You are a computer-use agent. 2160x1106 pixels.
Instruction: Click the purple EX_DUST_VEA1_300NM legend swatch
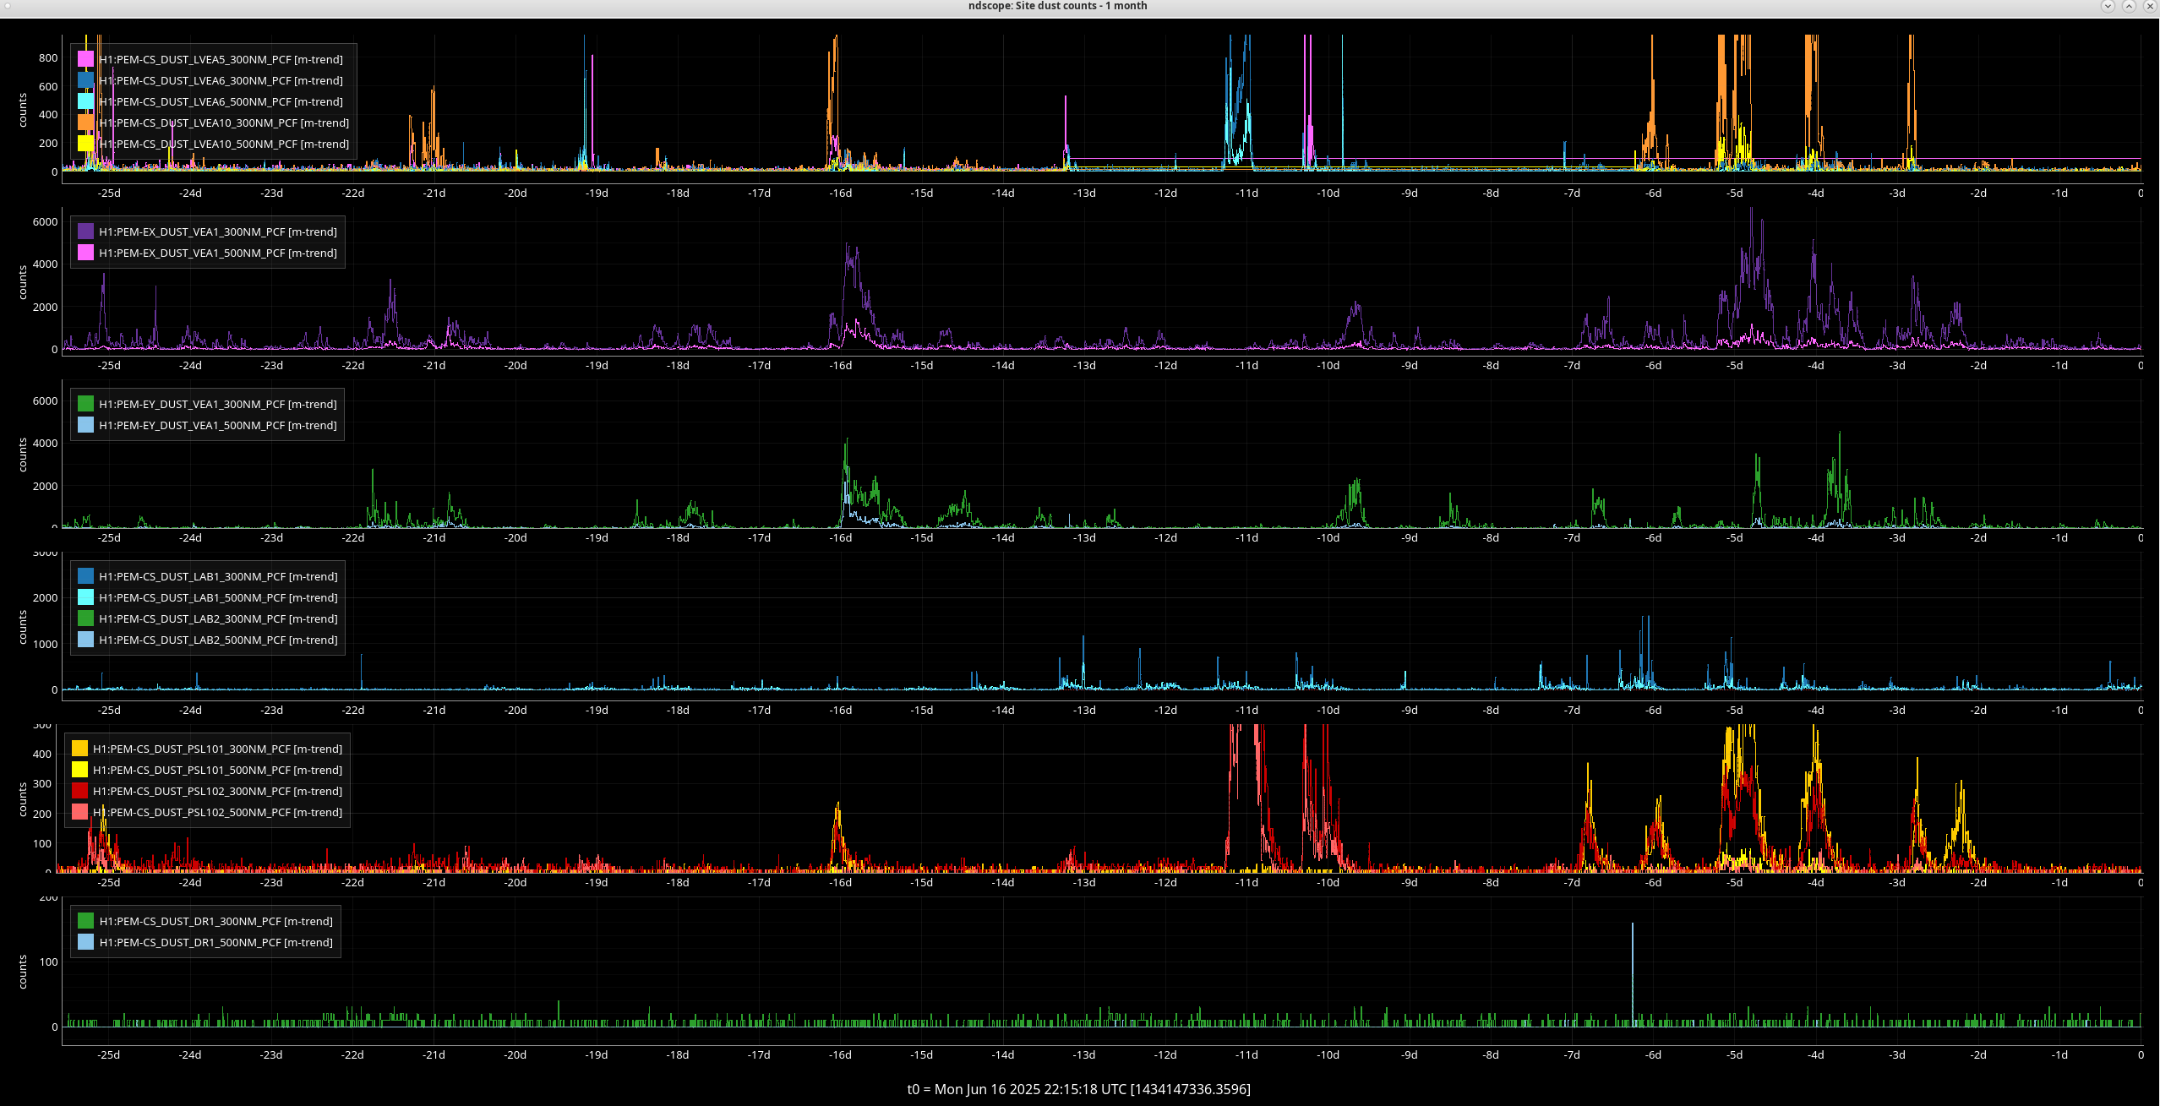click(86, 232)
